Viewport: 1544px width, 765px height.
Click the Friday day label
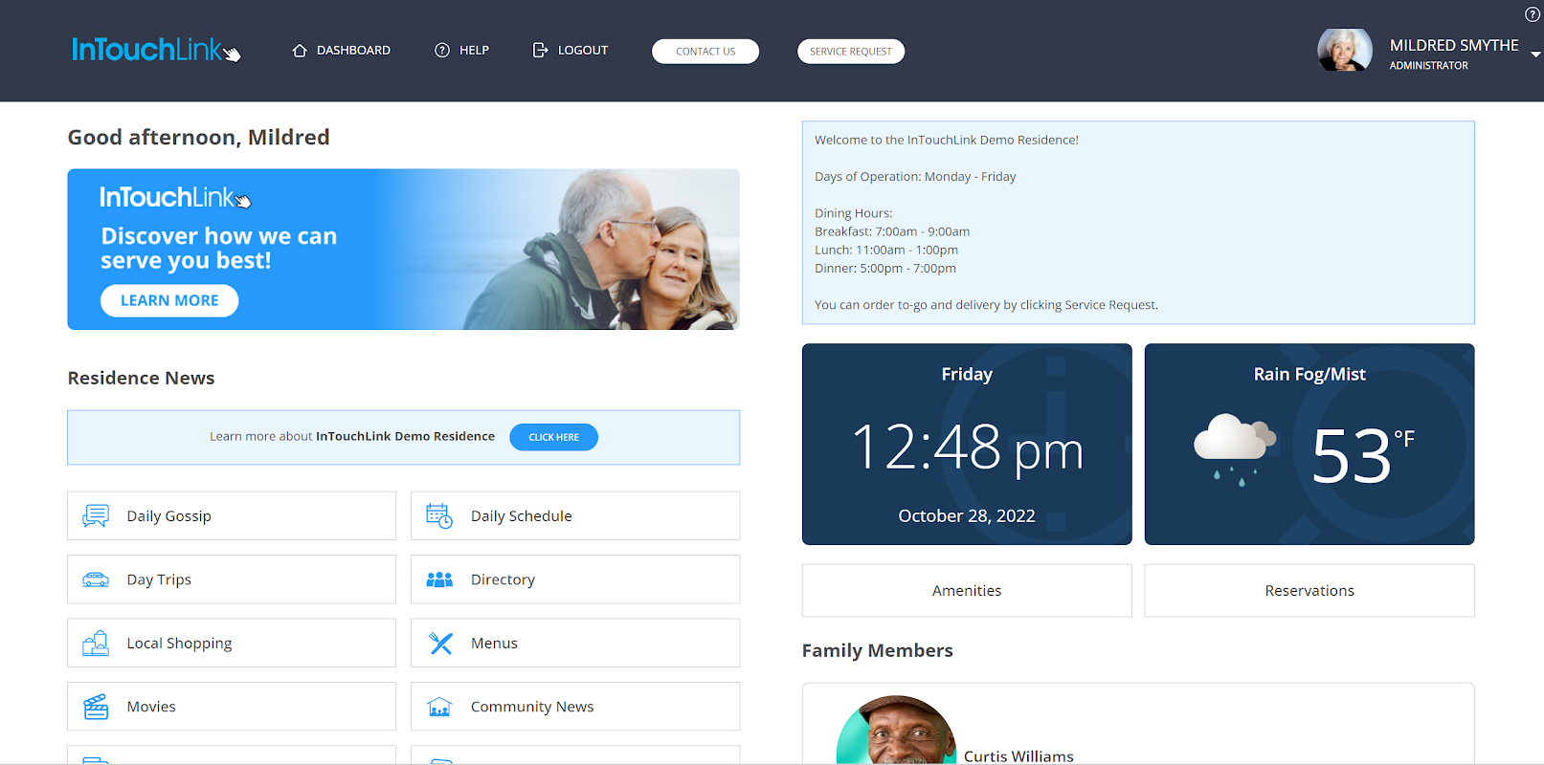coord(967,375)
